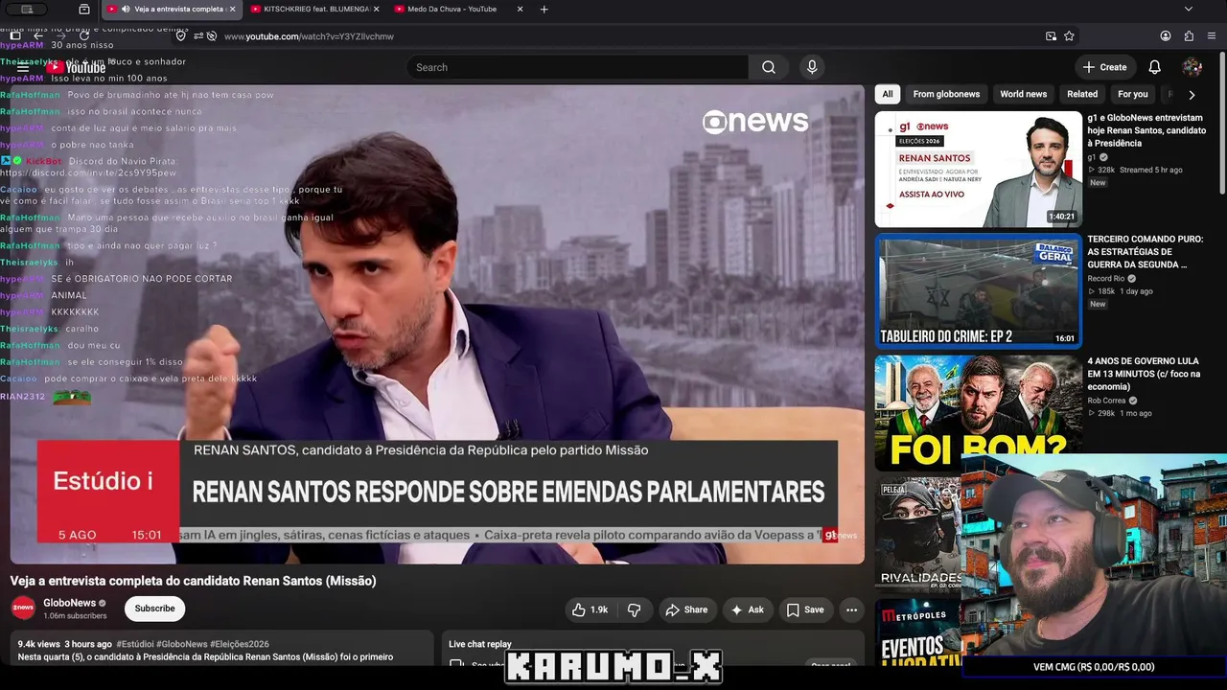Screen dimensions: 1227x690
Task: Open 'g1 e GloboNews entrevistam' video title
Action: tap(1146, 130)
